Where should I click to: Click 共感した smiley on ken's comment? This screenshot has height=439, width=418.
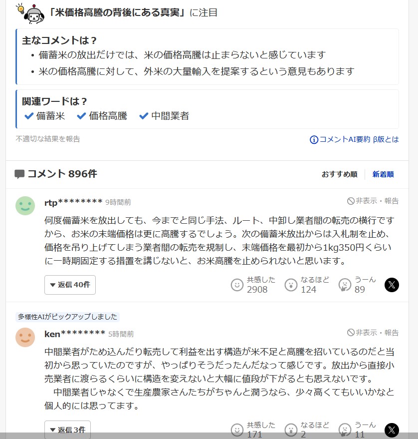[237, 430]
